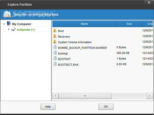Click the Recovery folder's creation date

tap(148, 36)
